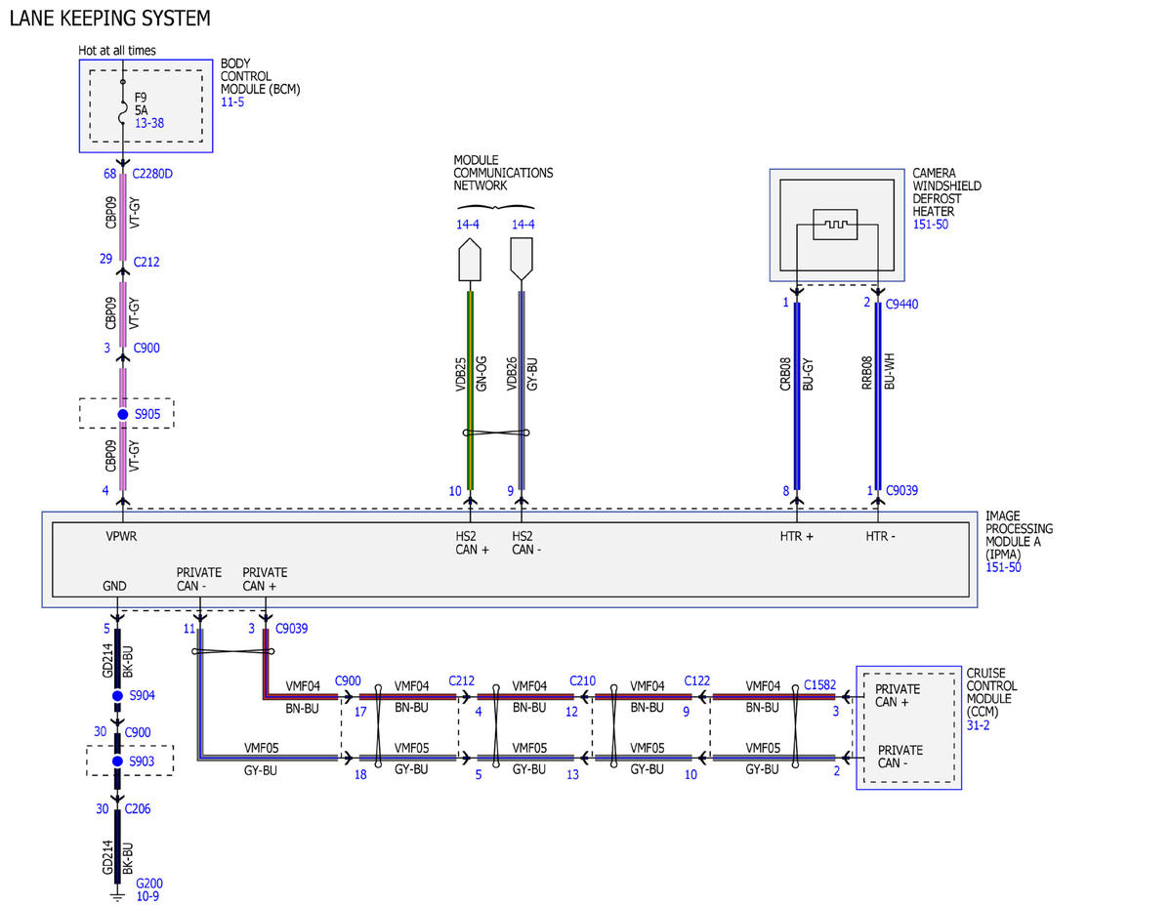Click the off-page connector symbol above wire VDB25

(x=469, y=261)
